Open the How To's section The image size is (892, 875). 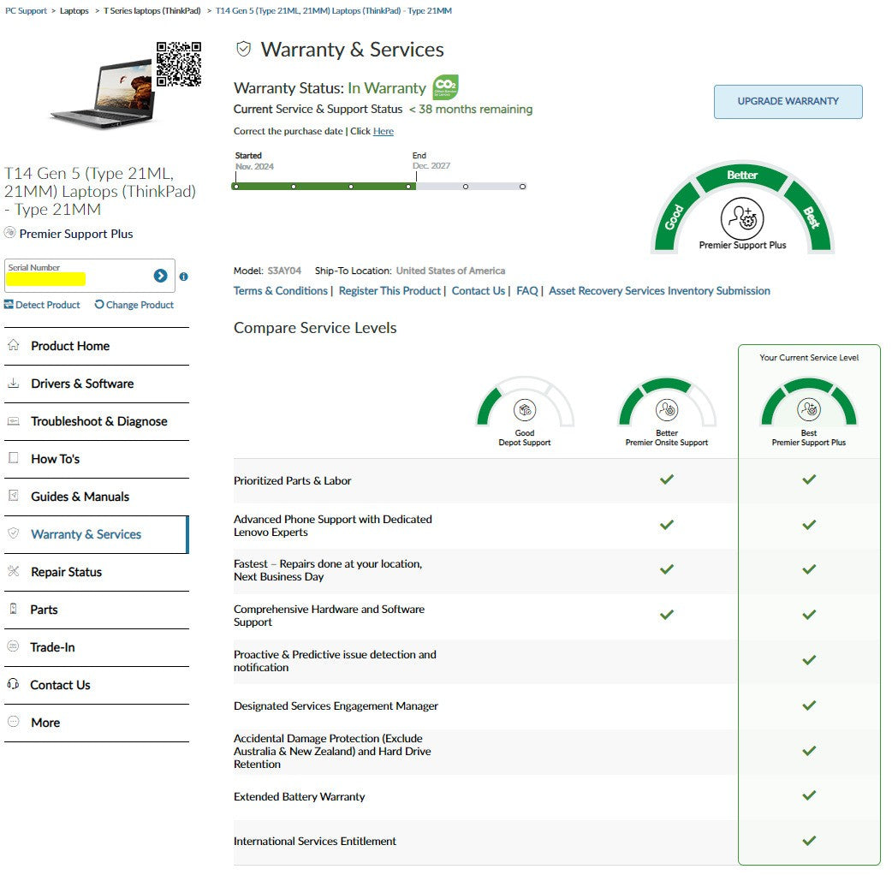(x=97, y=459)
